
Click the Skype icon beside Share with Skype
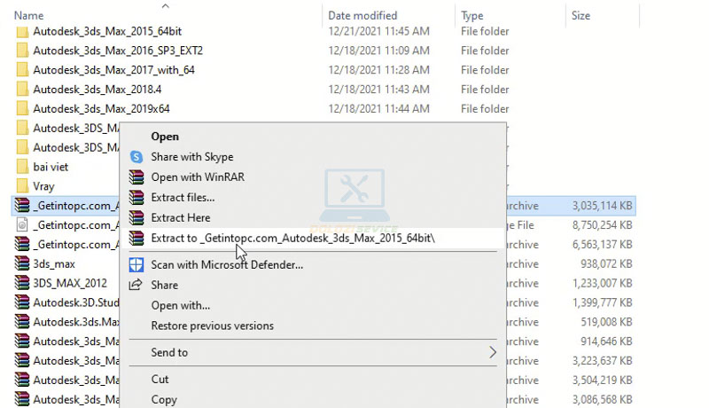136,157
